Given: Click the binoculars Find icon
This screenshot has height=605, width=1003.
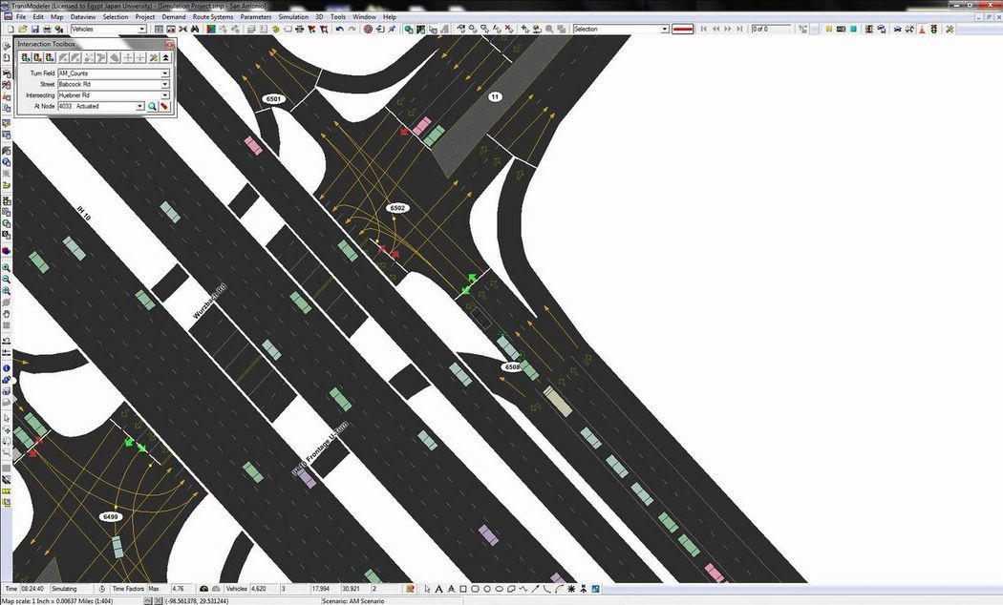Looking at the screenshot, I should pos(195,30).
